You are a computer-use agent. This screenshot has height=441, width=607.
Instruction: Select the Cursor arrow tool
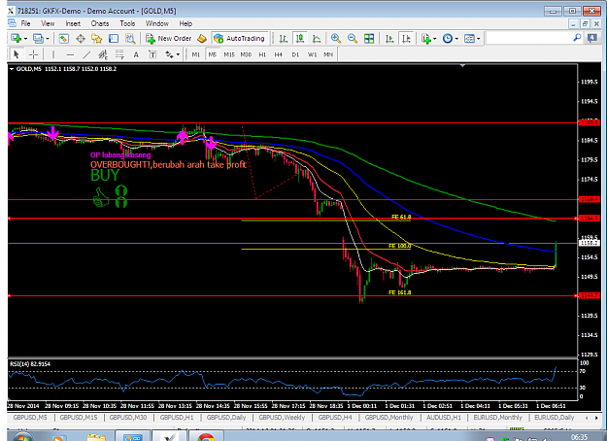tap(17, 54)
